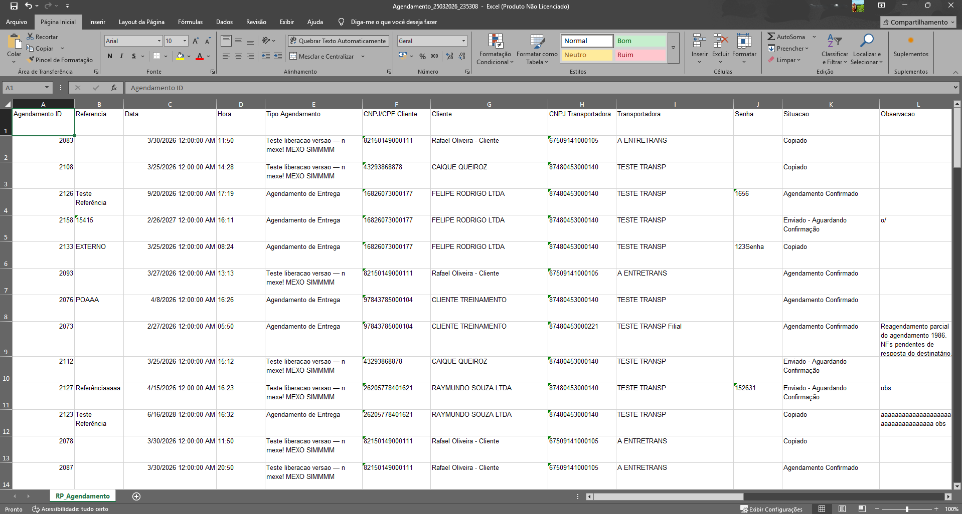Click the Sort and Filter icon
Screen dimensions: 962x514
click(x=835, y=42)
